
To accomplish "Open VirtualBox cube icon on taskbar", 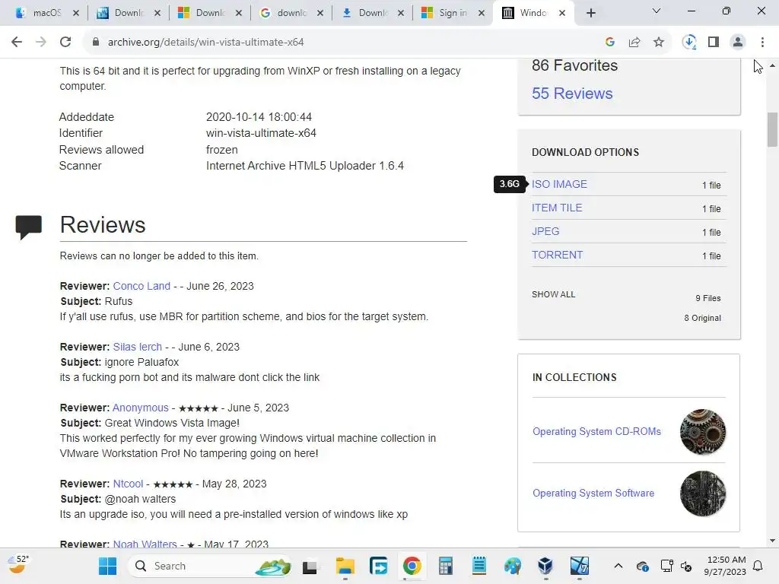I will coord(545,566).
